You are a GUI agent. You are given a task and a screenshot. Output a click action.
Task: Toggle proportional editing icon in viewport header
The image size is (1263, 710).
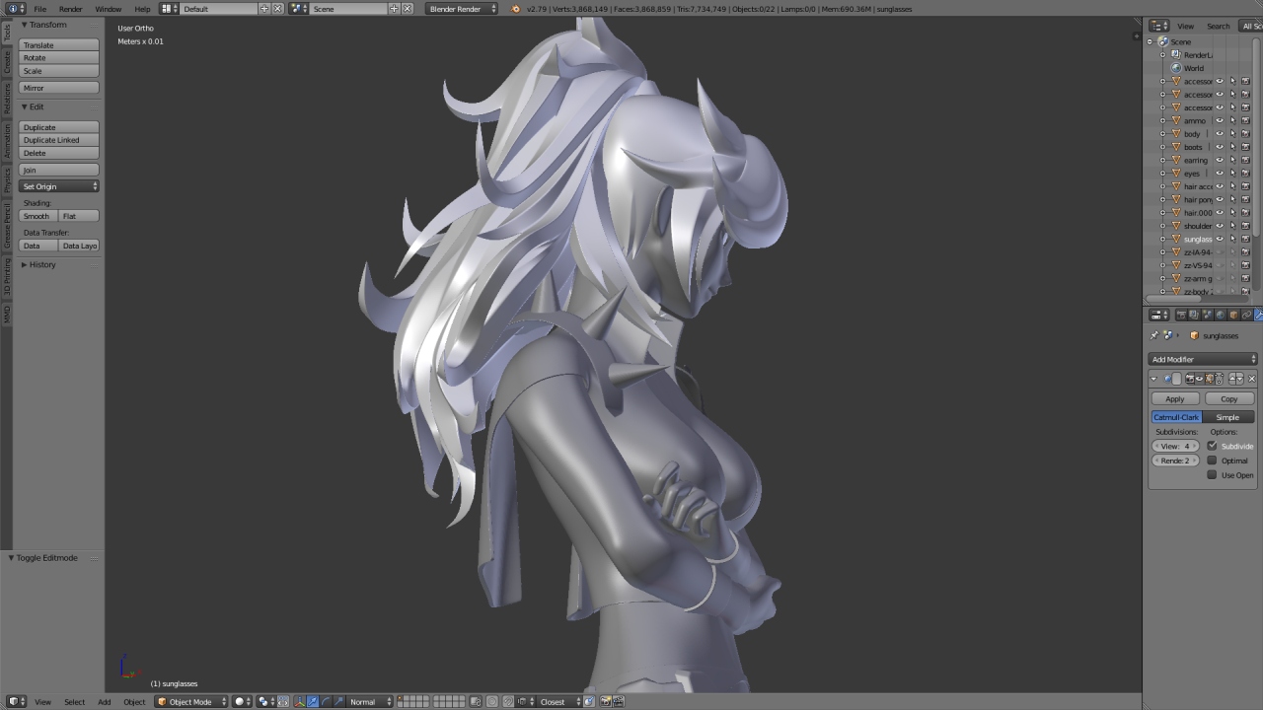click(491, 701)
